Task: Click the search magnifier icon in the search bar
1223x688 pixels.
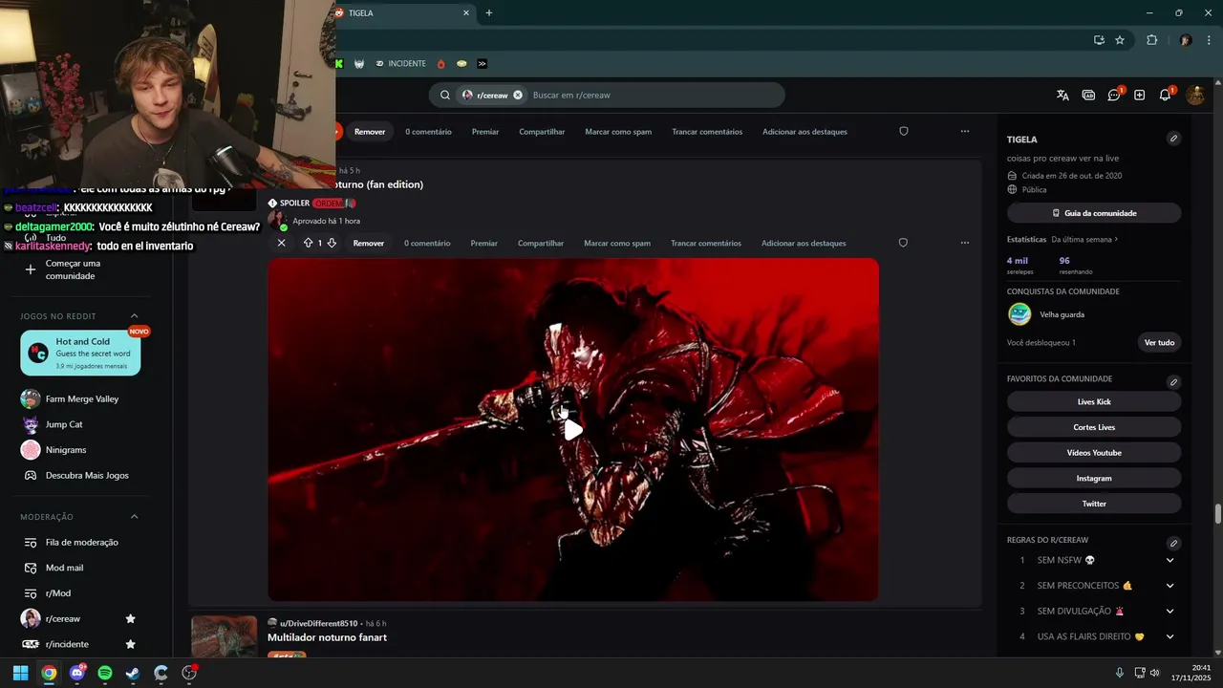Action: coord(445,95)
